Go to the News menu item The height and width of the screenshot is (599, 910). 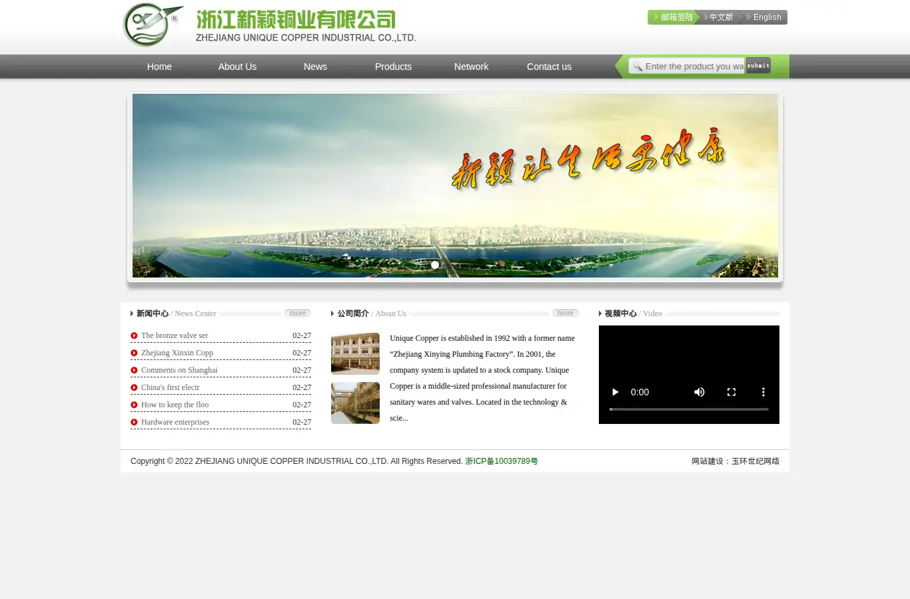click(x=315, y=67)
